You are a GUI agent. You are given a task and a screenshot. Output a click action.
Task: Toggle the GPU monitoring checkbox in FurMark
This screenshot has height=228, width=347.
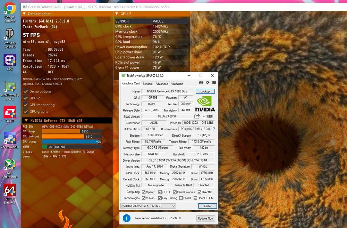point(25,105)
